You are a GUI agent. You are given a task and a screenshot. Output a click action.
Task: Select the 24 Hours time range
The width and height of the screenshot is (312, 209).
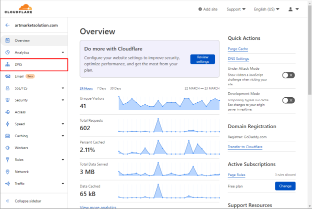[86, 88]
